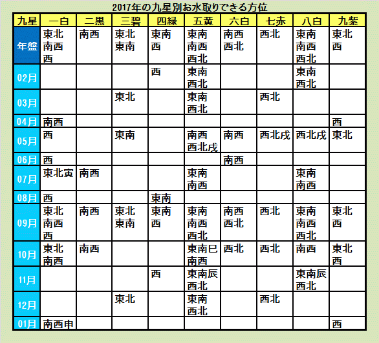The height and width of the screenshot is (343, 379).
Task: Select the 四緑 column header
Action: click(166, 21)
